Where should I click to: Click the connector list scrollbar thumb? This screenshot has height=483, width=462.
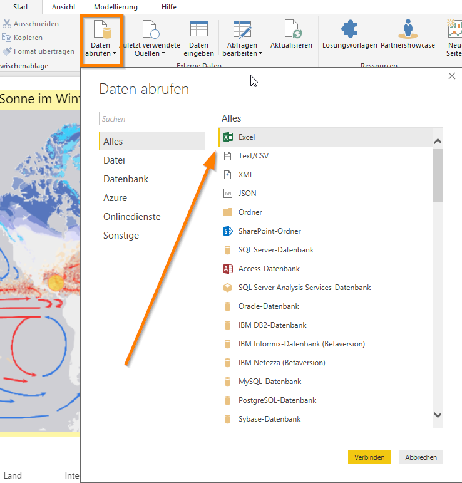pos(438,175)
